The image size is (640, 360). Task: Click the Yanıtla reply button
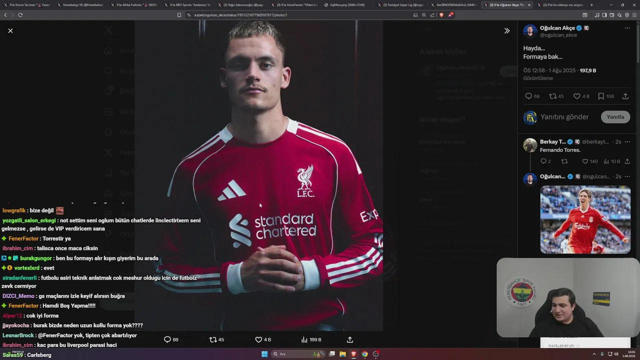point(615,117)
